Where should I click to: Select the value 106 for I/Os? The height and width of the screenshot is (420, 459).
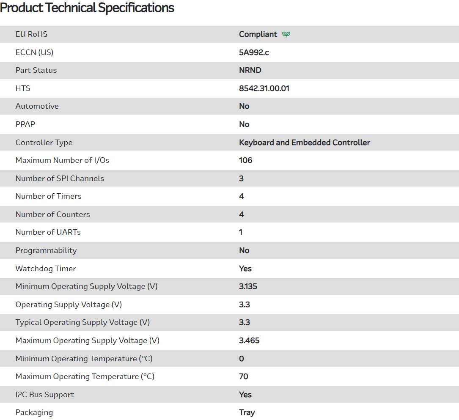point(245,160)
